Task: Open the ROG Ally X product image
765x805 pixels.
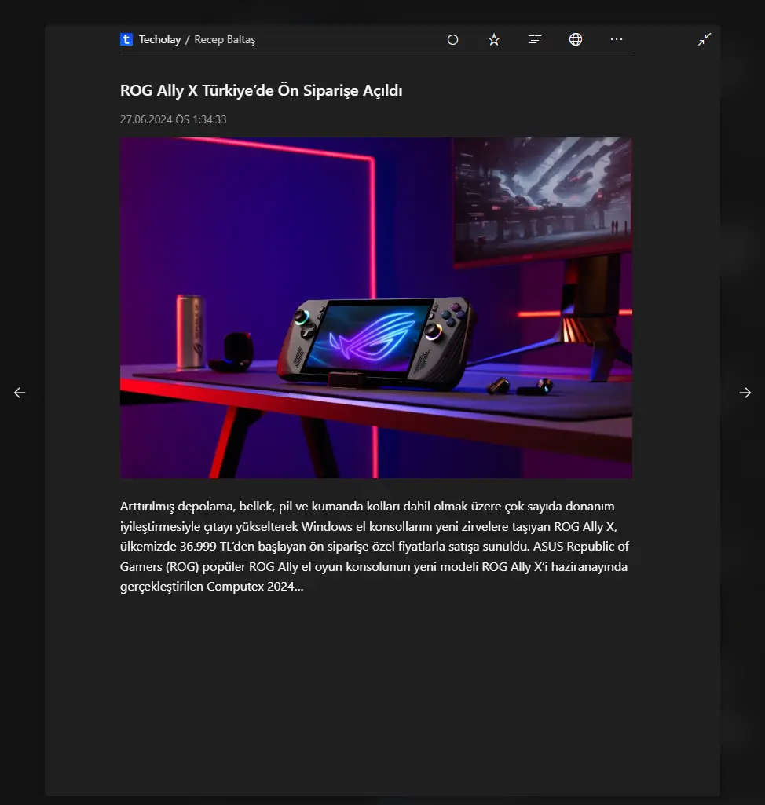Action: [x=376, y=308]
